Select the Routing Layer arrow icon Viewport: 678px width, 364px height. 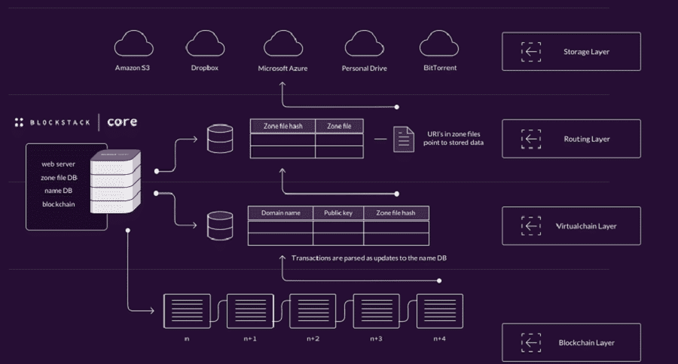531,139
